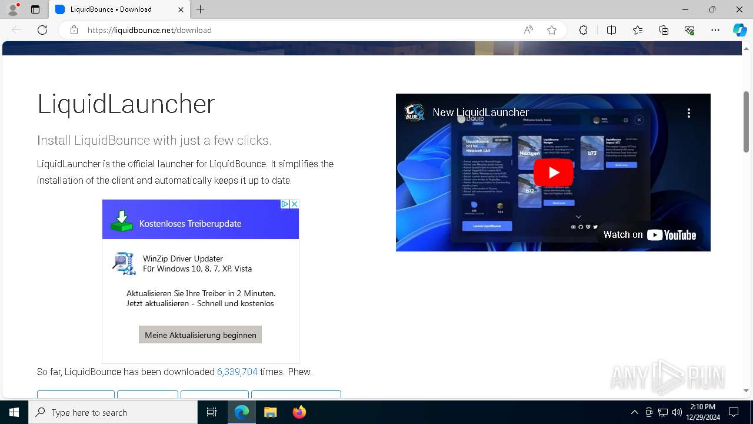Select the LiquidBounce Download tab
Image resolution: width=753 pixels, height=424 pixels.
pos(119,9)
